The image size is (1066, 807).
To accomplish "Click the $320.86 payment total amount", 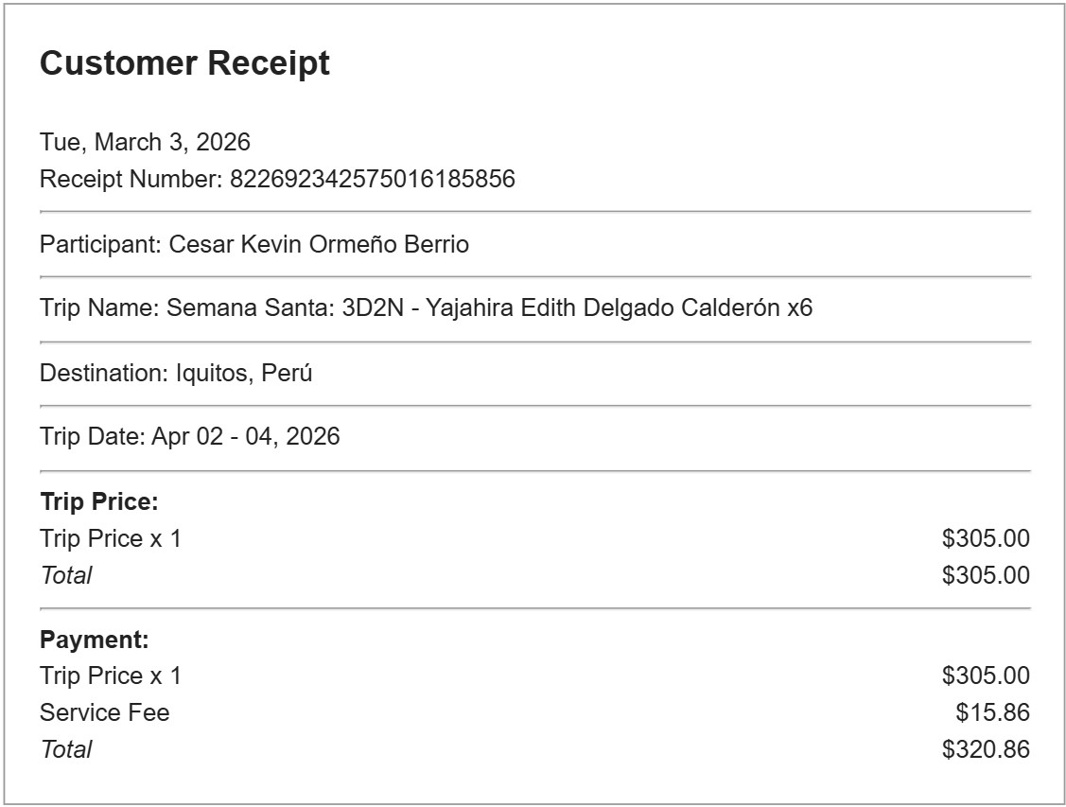I will coord(985,749).
